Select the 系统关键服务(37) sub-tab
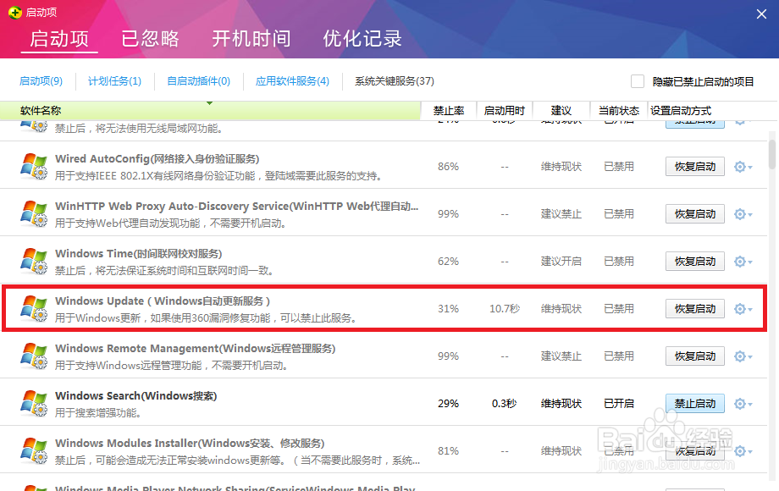779x491 pixels. click(395, 81)
